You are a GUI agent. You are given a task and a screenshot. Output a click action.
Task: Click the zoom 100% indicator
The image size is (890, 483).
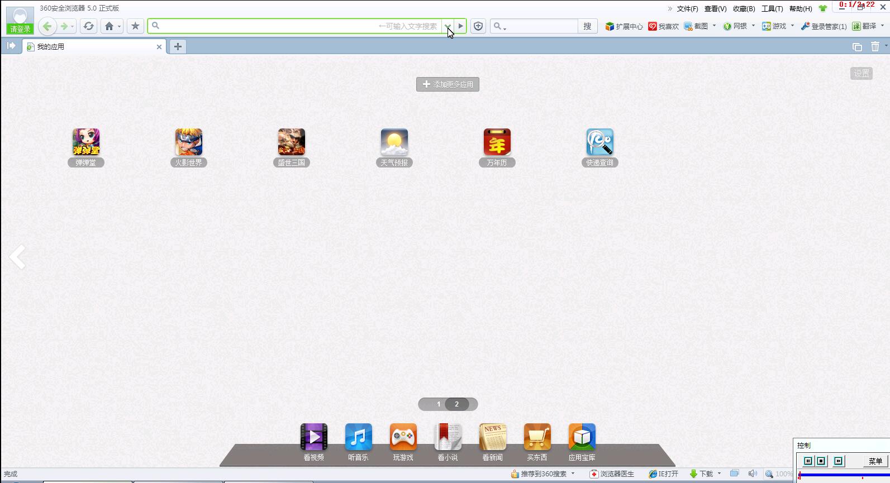point(779,474)
